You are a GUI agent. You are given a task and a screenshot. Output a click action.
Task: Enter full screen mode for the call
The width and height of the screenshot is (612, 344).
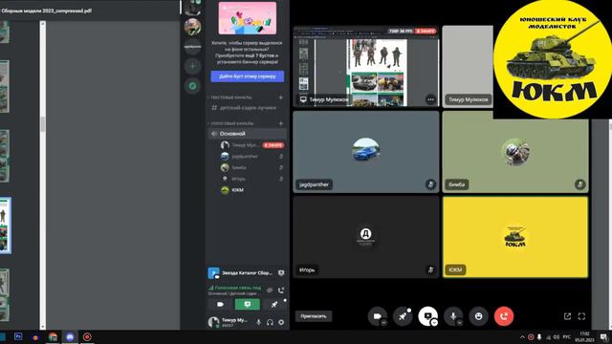(x=581, y=316)
